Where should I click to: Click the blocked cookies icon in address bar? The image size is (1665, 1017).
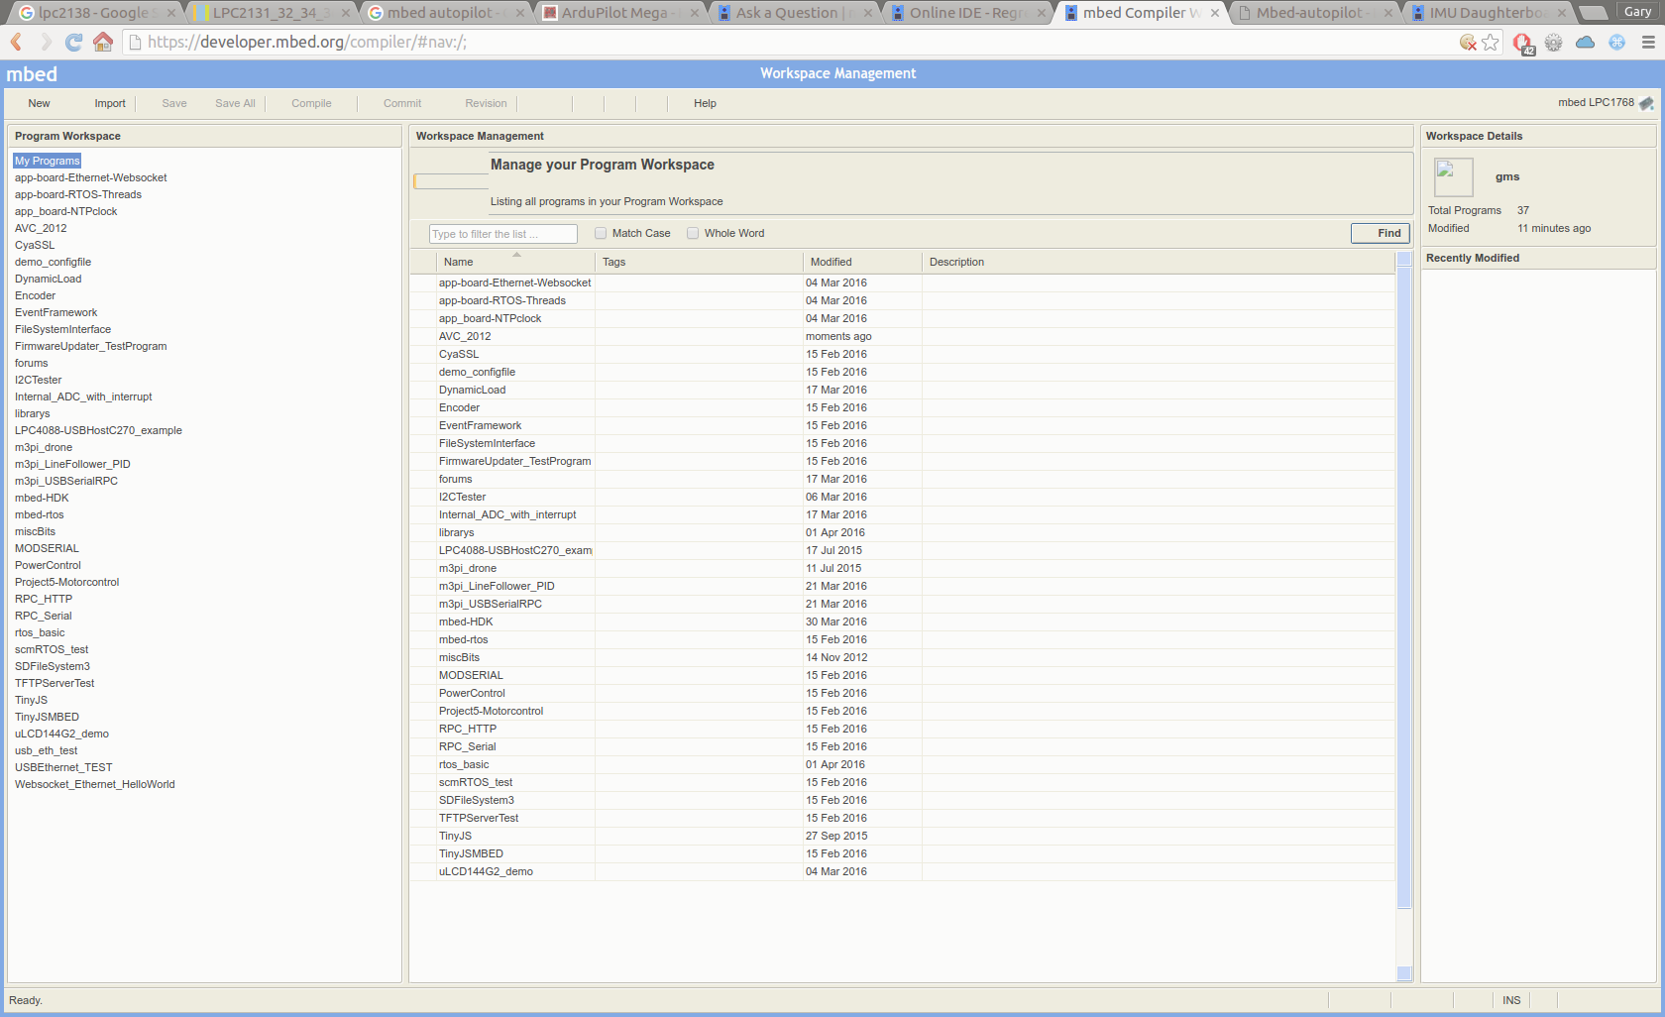click(x=1468, y=42)
